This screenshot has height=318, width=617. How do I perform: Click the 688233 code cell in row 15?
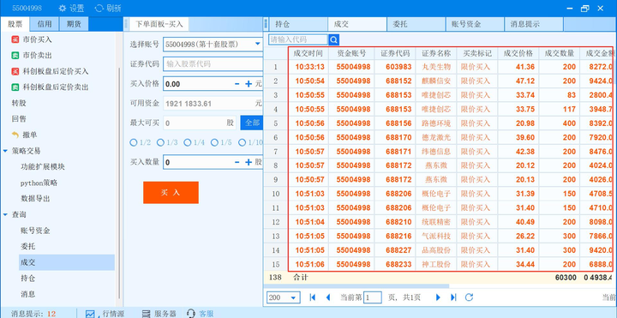click(395, 265)
